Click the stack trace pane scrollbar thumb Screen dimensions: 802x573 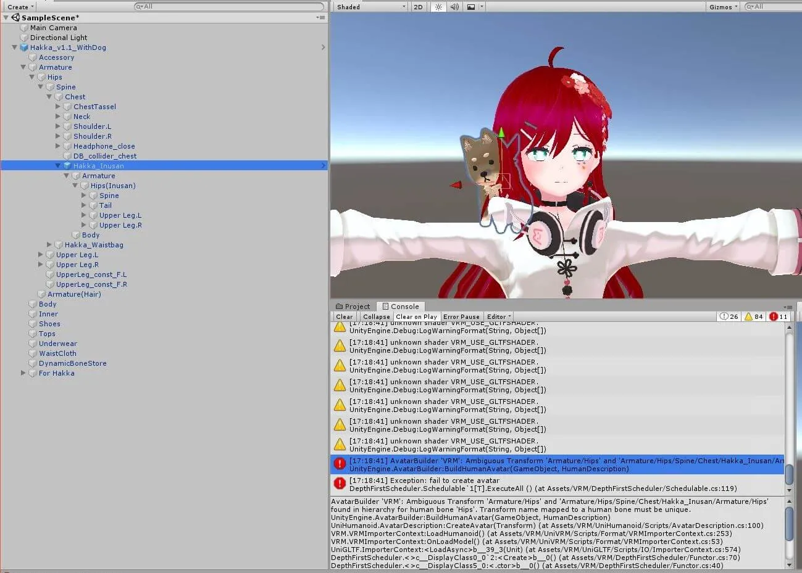(788, 524)
